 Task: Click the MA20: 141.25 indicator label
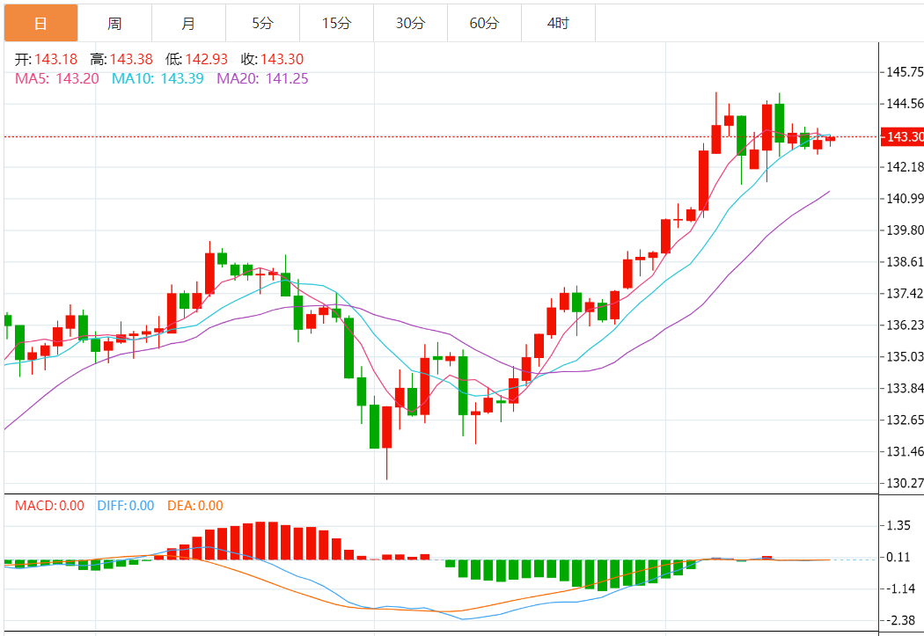[263, 78]
